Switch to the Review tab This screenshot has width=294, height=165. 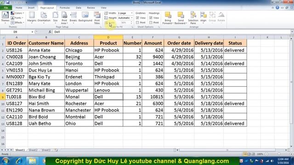91,8
